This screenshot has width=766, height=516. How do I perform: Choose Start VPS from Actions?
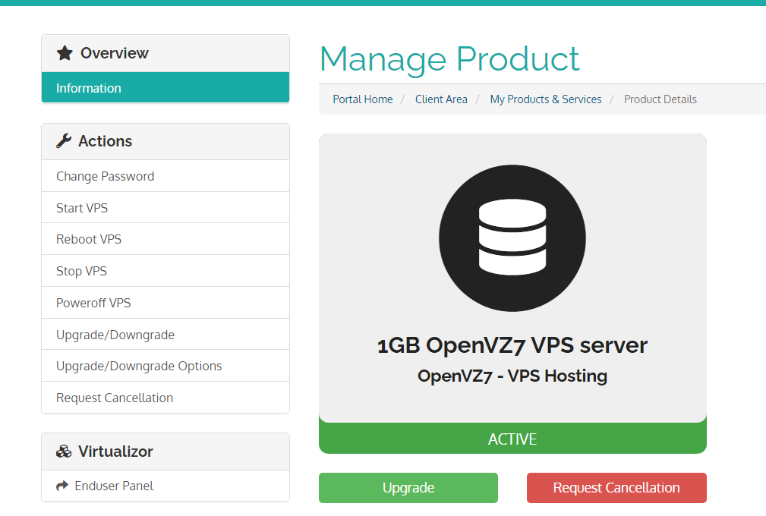pyautogui.click(x=82, y=208)
